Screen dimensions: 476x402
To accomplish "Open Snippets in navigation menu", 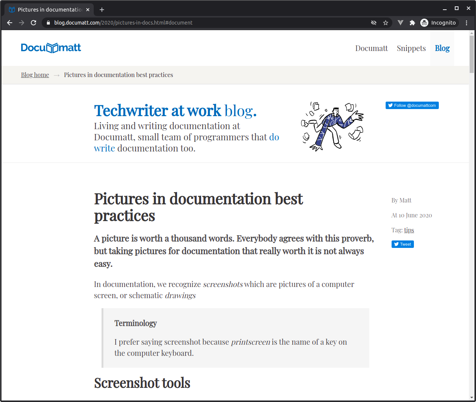I will pos(411,48).
